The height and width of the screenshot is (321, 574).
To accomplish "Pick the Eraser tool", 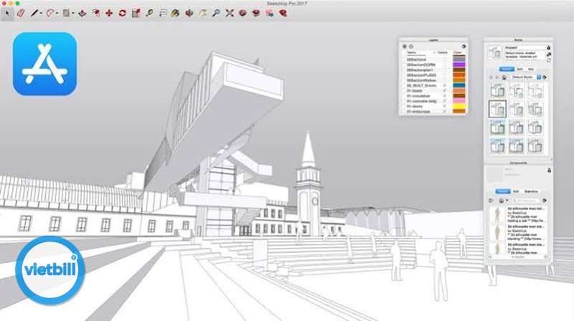I will (x=21, y=14).
